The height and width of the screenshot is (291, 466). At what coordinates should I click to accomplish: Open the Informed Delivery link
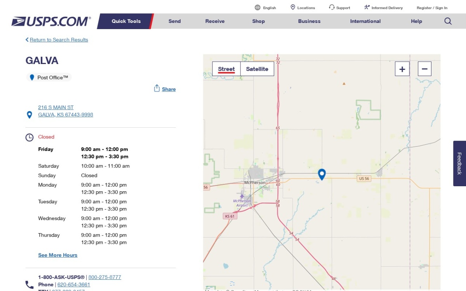(387, 8)
